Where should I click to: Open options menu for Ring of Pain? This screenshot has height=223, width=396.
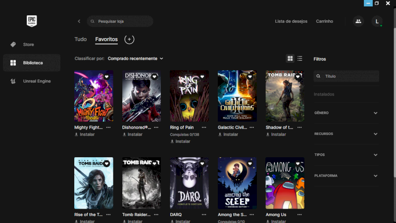coord(204,127)
